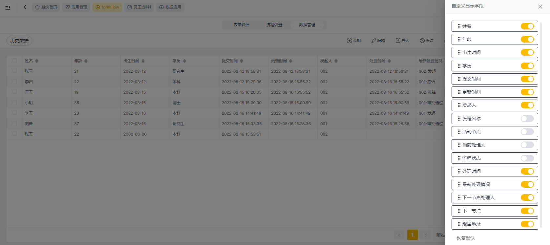Enable the 活动节点 field switch
Image resolution: width=550 pixels, height=245 pixels.
click(x=527, y=132)
